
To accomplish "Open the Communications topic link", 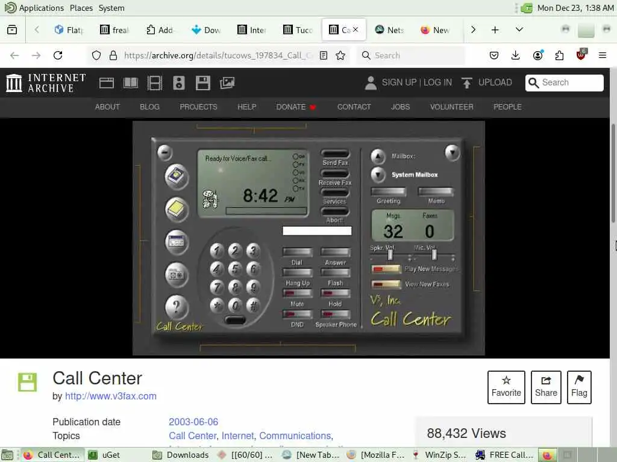I will click(x=295, y=436).
